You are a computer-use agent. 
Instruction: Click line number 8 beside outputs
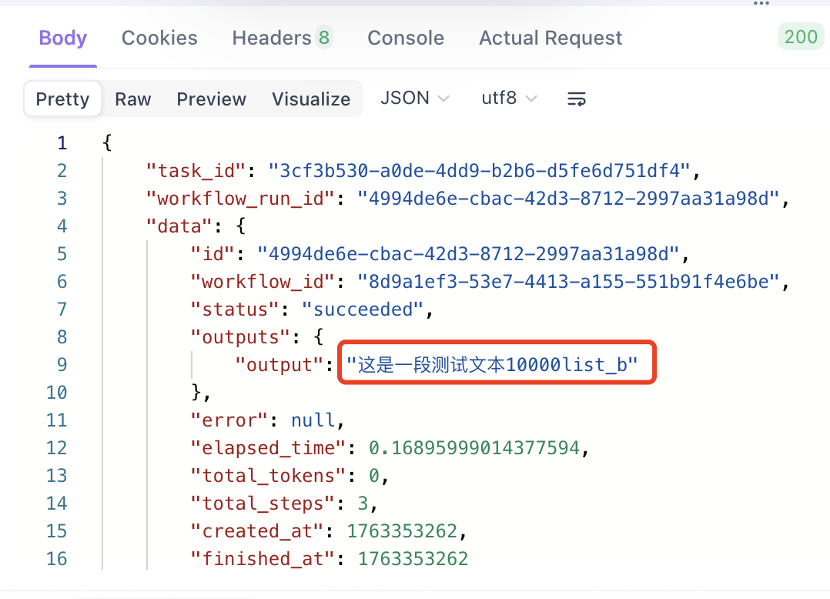point(62,337)
